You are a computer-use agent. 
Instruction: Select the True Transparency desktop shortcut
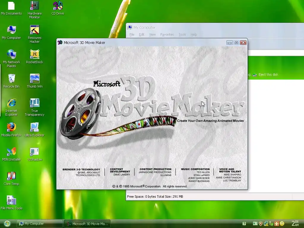pyautogui.click(x=34, y=107)
